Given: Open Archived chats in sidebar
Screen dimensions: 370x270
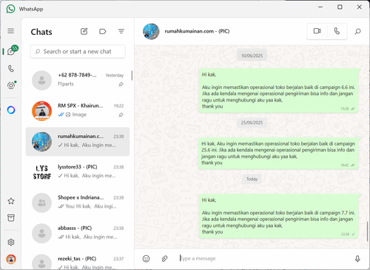Looking at the screenshot, I should click(11, 218).
